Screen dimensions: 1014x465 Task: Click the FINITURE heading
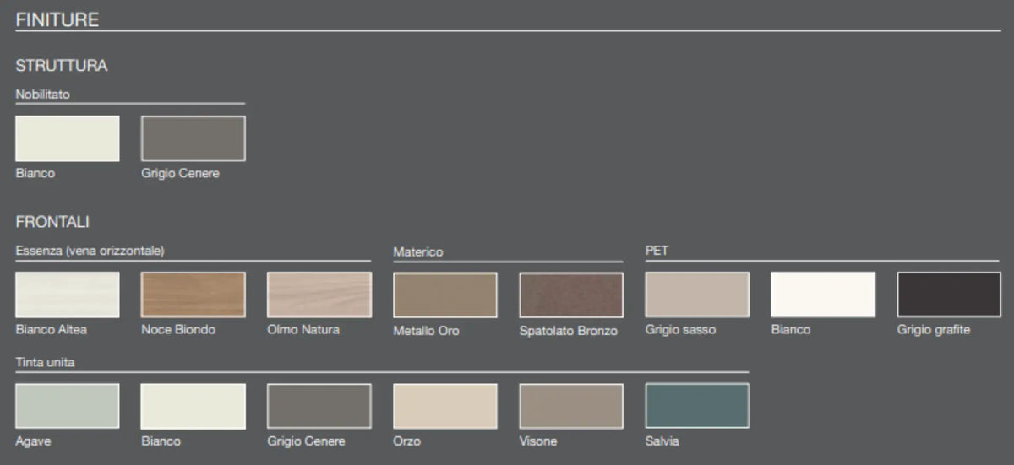pyautogui.click(x=57, y=19)
